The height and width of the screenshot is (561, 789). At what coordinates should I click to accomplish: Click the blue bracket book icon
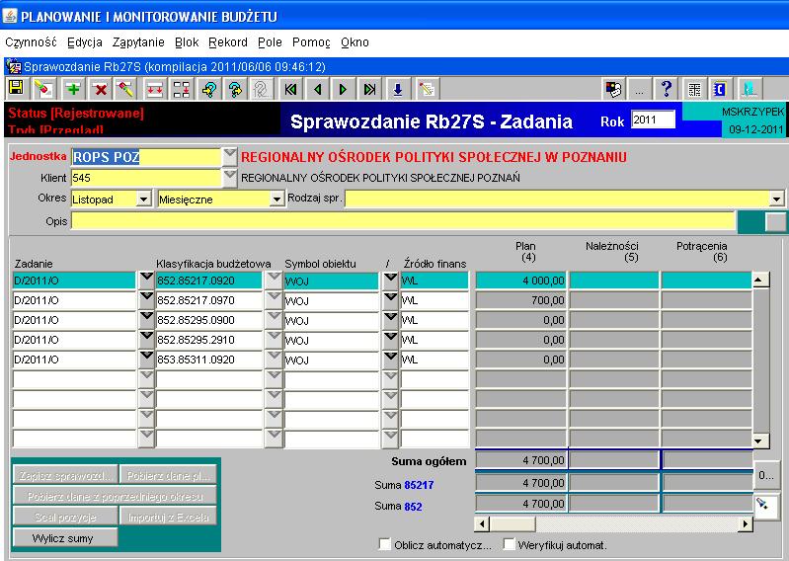click(x=721, y=89)
